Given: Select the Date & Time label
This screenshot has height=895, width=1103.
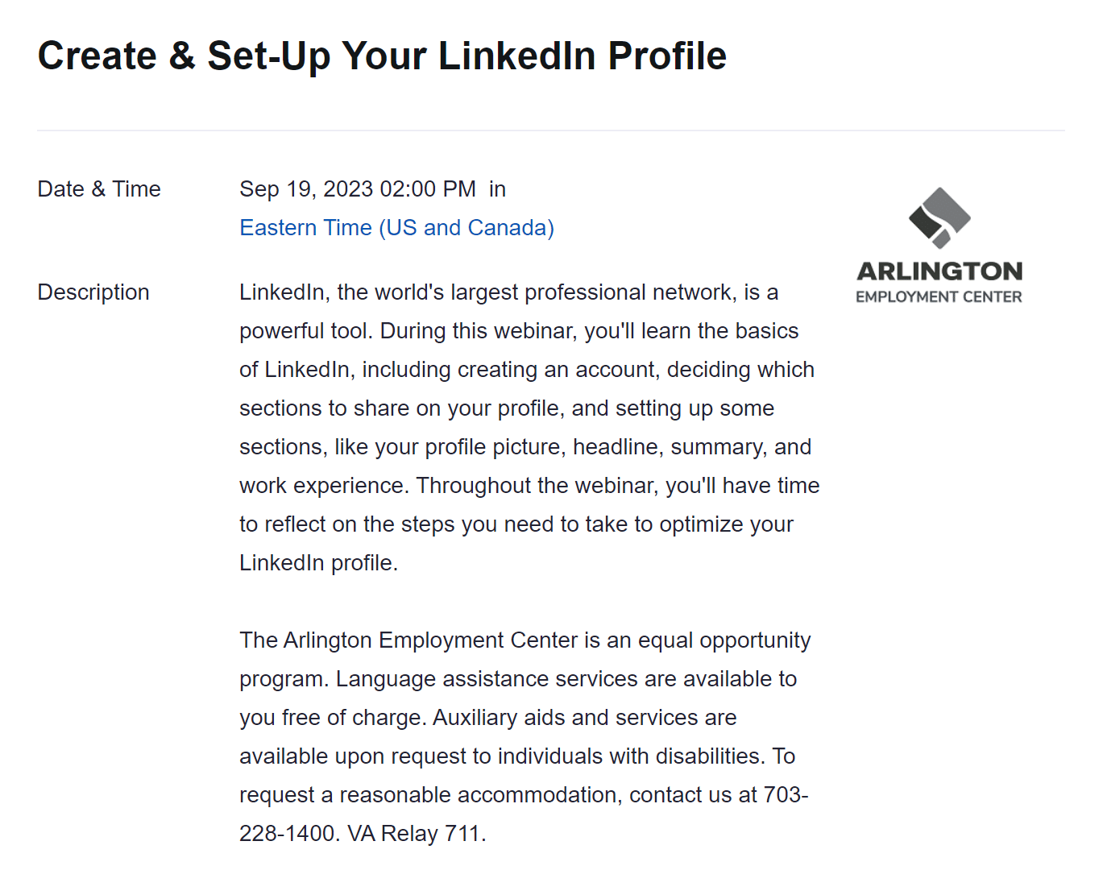Looking at the screenshot, I should click(x=99, y=189).
